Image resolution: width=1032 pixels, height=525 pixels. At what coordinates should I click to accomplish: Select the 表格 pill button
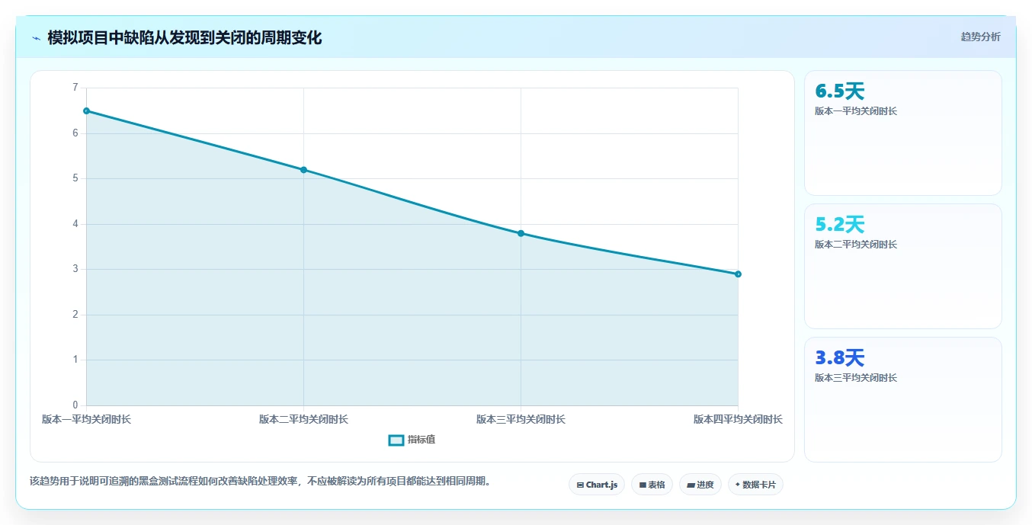pos(652,485)
